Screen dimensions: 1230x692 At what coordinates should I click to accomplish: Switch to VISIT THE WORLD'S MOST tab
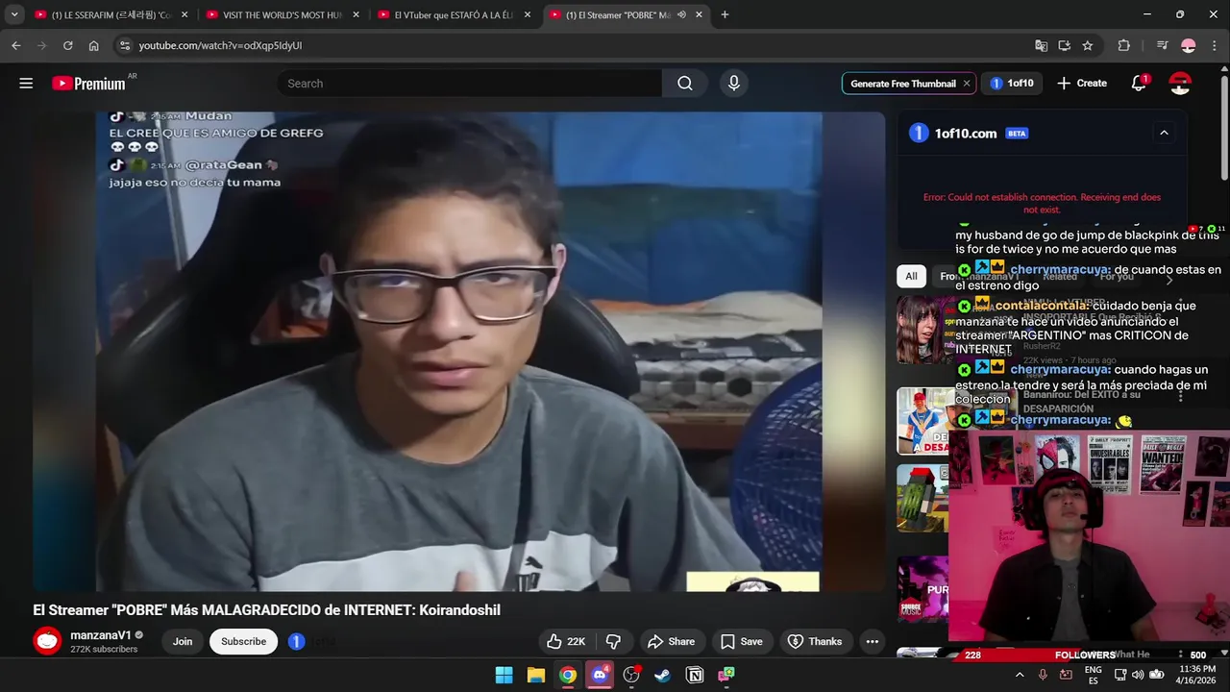(x=281, y=14)
